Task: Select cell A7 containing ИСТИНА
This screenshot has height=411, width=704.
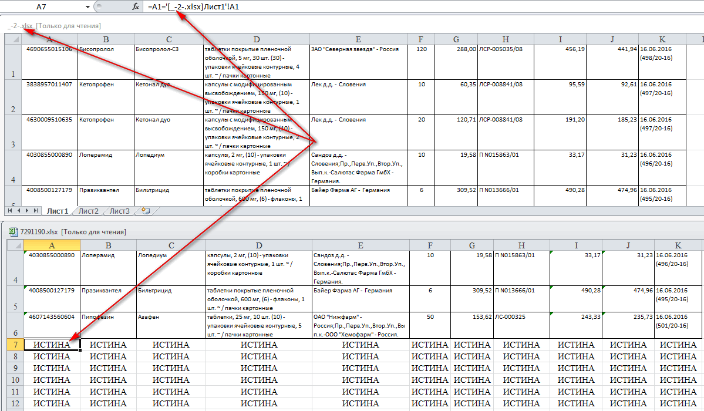Action: (52, 345)
